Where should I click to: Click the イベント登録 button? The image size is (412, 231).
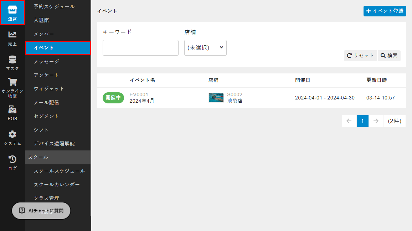click(x=385, y=11)
